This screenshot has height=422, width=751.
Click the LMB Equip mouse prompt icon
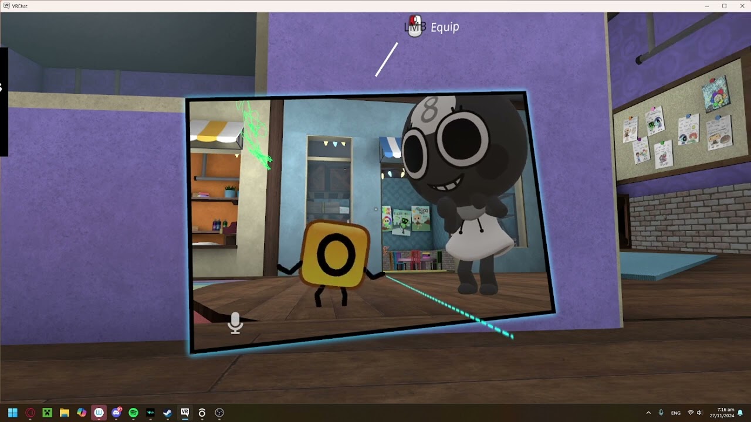tap(415, 26)
